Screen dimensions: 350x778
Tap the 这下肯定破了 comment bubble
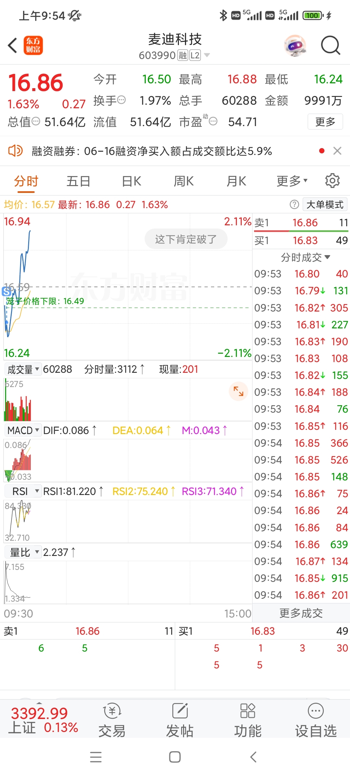[186, 239]
